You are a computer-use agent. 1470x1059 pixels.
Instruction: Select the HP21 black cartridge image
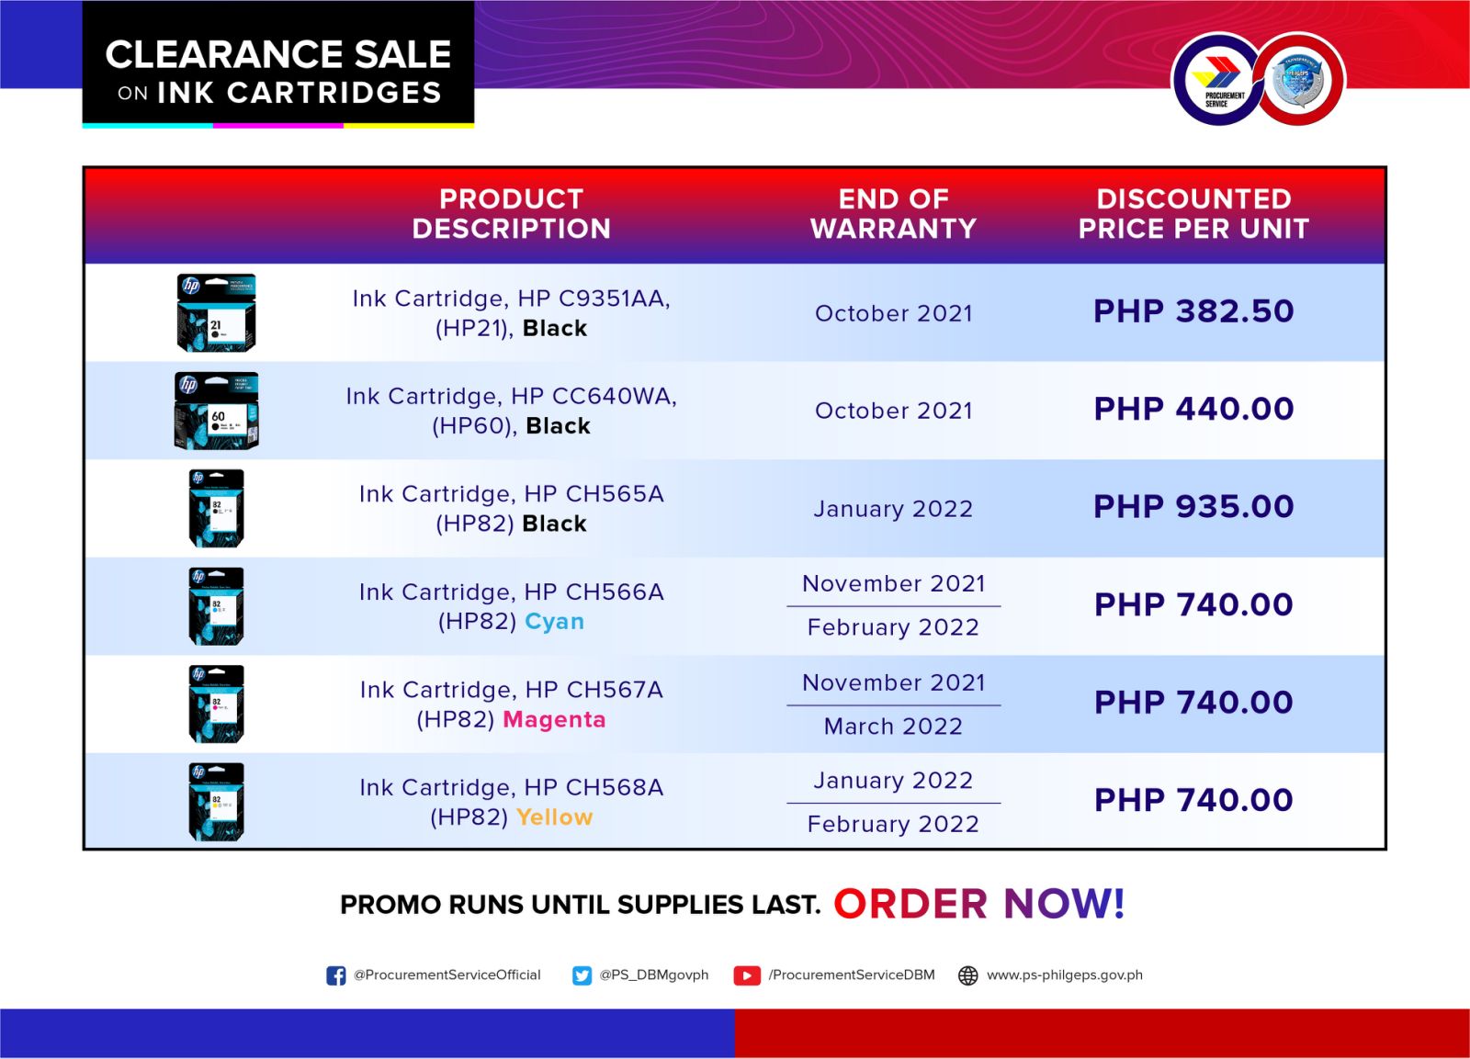tap(216, 313)
